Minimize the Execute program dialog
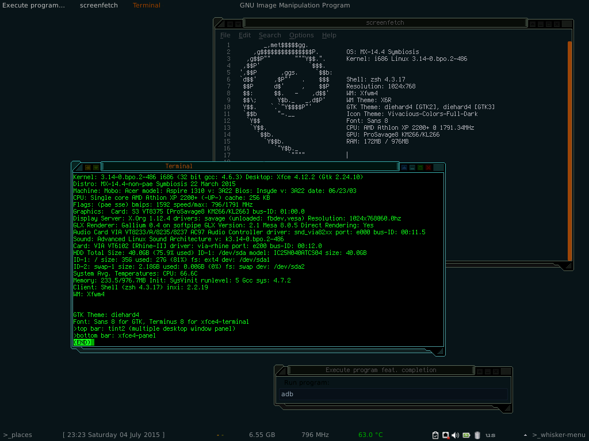 tap(488, 372)
